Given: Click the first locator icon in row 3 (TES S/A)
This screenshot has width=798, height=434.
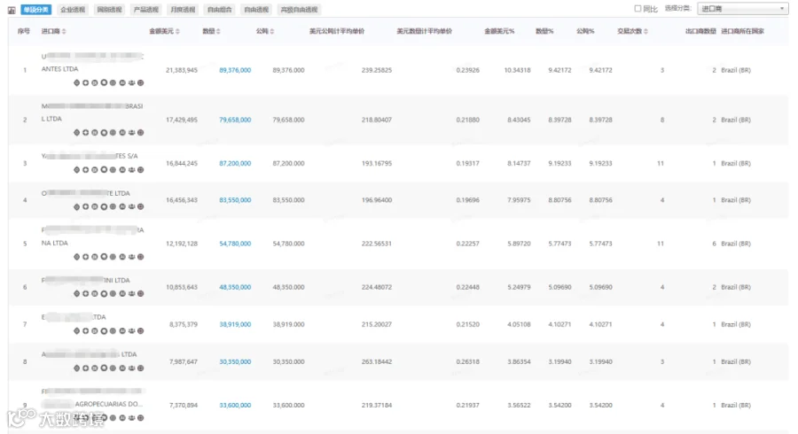Looking at the screenshot, I should pos(77,170).
